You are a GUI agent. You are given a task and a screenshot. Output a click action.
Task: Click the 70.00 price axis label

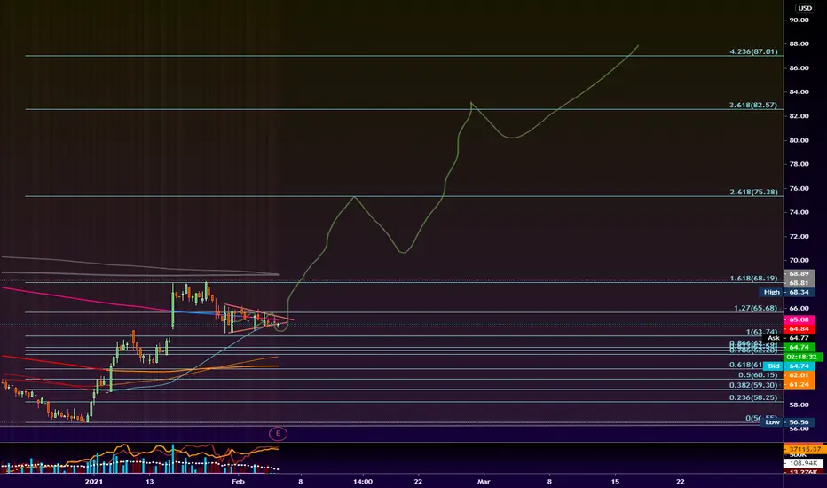[799, 260]
